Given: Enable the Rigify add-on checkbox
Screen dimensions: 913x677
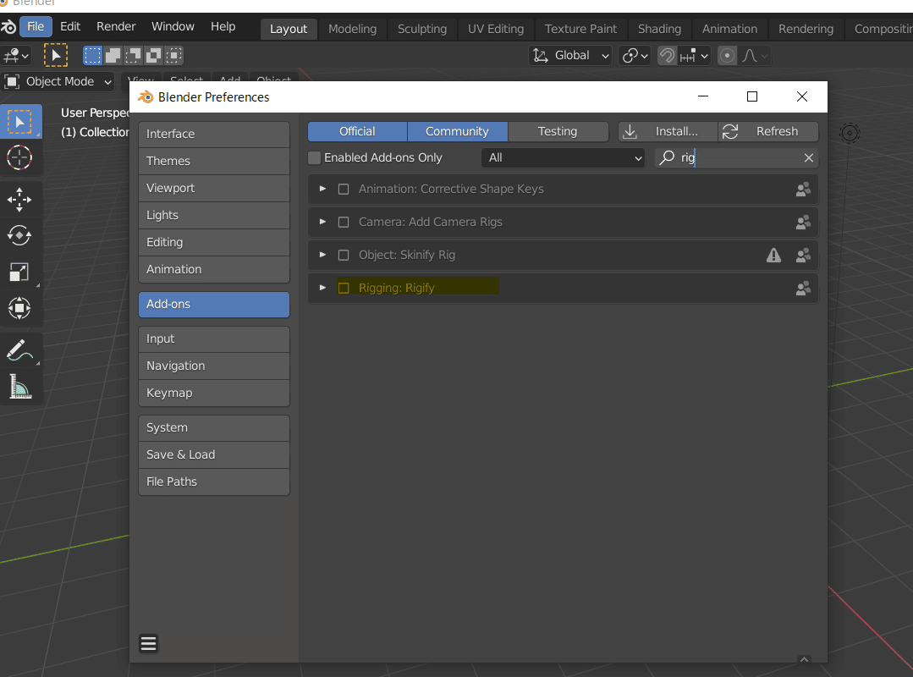Looking at the screenshot, I should tap(344, 288).
